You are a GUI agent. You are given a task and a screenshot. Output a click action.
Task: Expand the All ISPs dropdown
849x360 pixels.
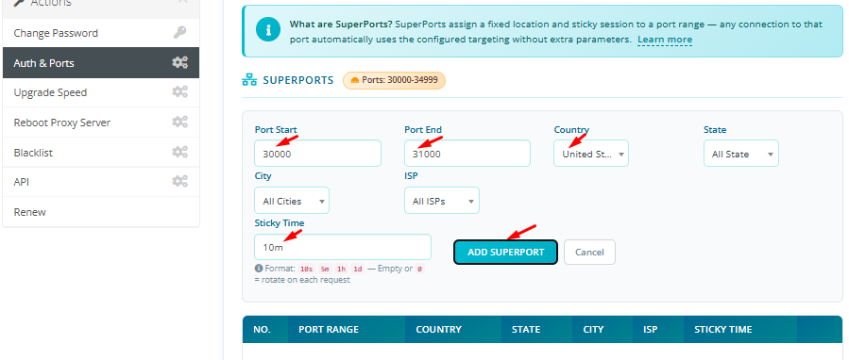[x=441, y=201]
